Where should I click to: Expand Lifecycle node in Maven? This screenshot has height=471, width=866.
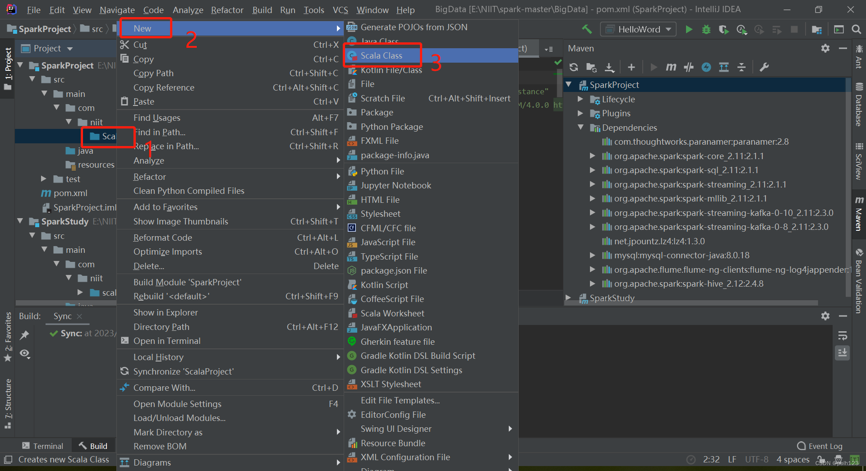580,99
